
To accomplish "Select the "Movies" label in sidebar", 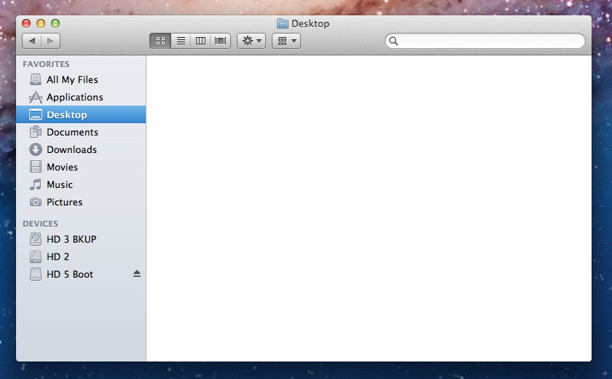I will pyautogui.click(x=62, y=167).
